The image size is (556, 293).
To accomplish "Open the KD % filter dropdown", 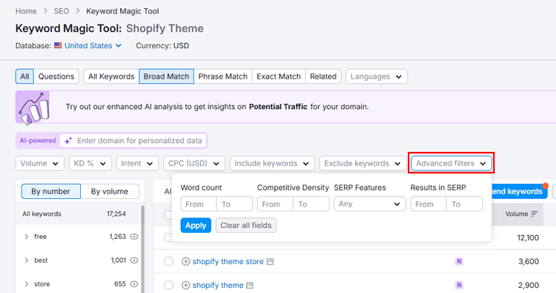I will [x=90, y=163].
